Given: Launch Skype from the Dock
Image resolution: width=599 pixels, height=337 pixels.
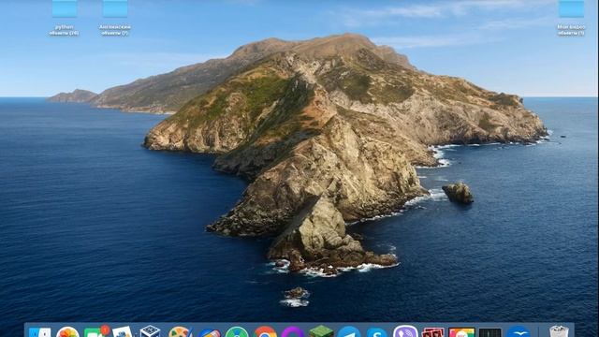Looking at the screenshot, I should (x=377, y=332).
